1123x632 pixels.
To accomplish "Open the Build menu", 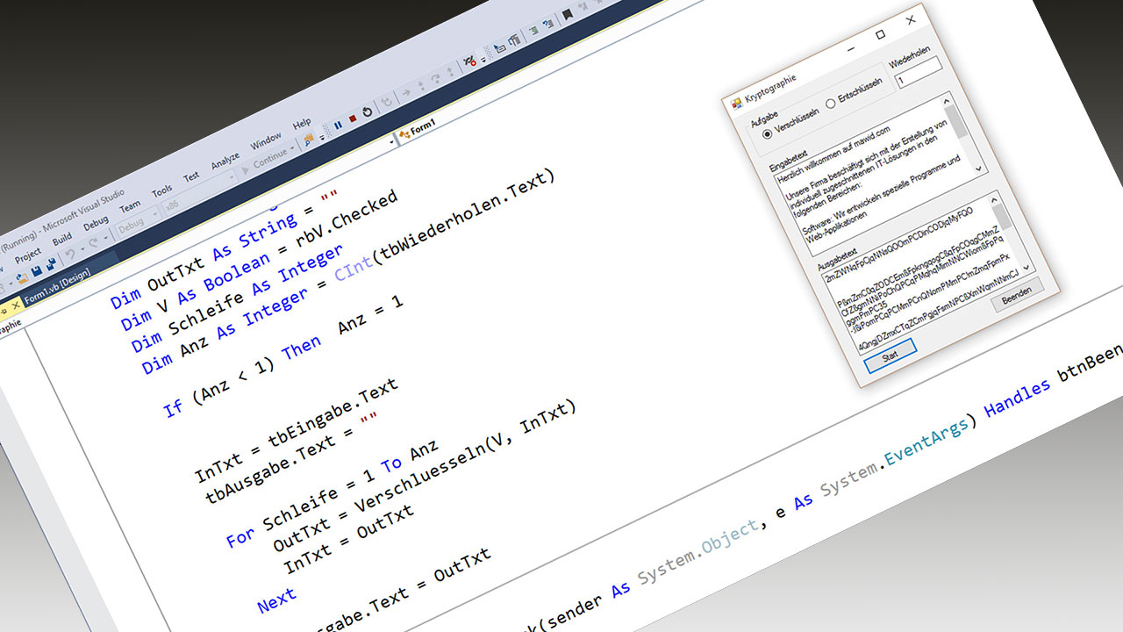I will click(62, 238).
